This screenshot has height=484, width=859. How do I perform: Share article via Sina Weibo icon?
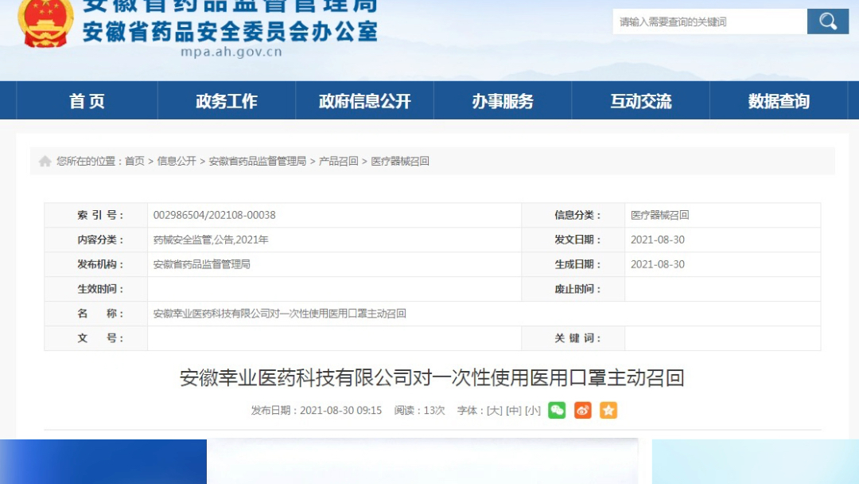pyautogui.click(x=583, y=411)
